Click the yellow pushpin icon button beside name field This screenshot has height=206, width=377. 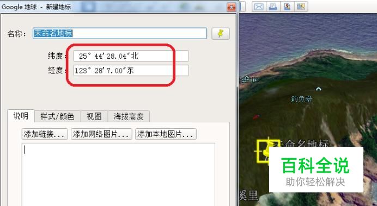tap(221, 34)
